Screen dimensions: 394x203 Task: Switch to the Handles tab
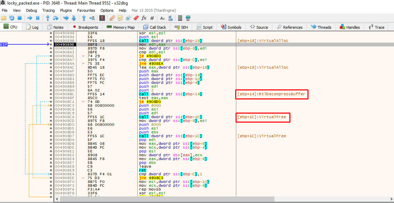(350, 27)
